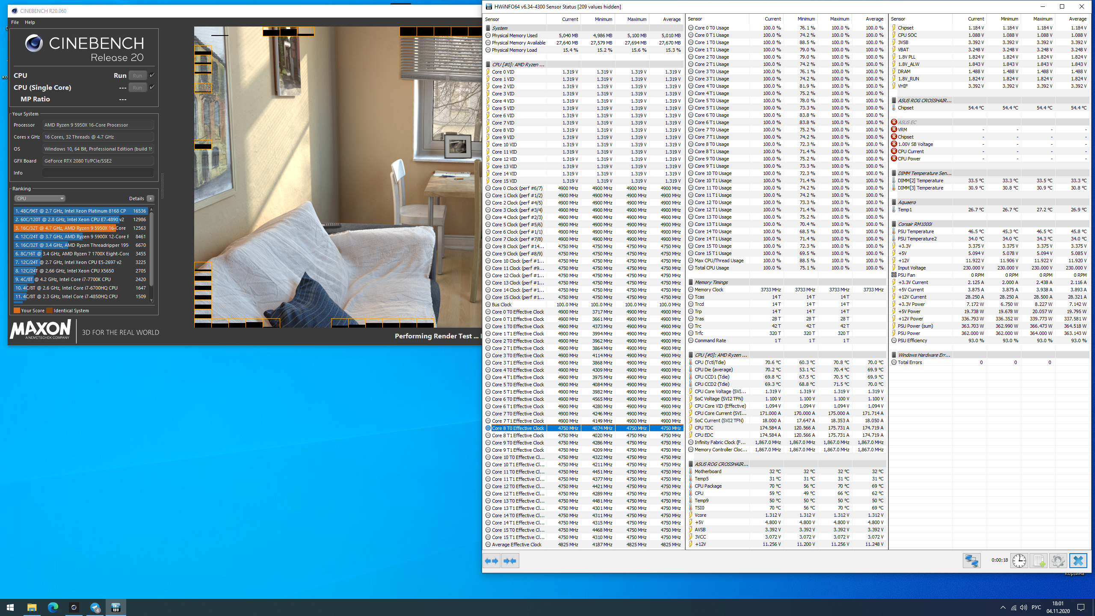
Task: Open the Help menu in Cinebench
Action: [x=30, y=22]
